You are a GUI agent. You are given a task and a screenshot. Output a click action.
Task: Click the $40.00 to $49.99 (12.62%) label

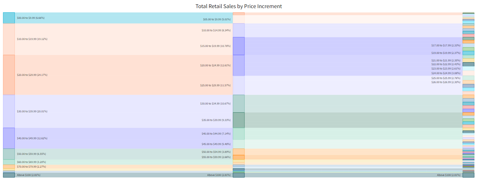(32, 138)
